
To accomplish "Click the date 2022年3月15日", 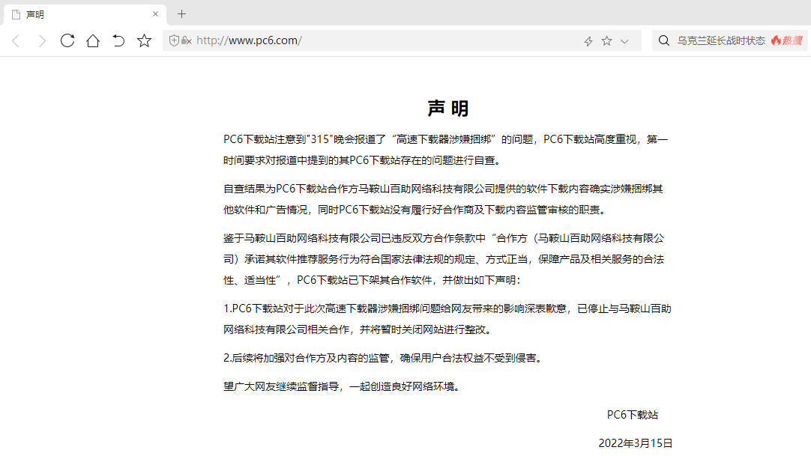I will 636,443.
